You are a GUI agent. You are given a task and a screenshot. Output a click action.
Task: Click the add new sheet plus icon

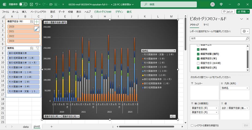point(52,127)
